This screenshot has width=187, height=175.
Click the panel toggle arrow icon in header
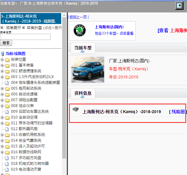[179, 5]
